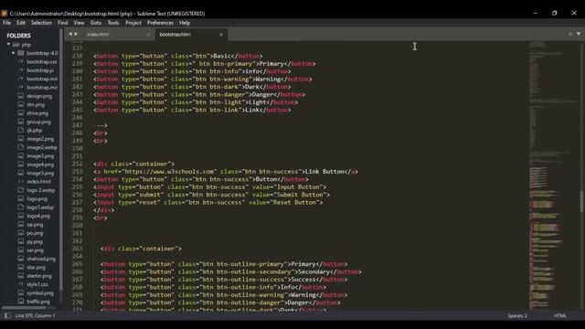Go to previous tab with left arrow
Screen dimensions: 585x329
click(70, 34)
